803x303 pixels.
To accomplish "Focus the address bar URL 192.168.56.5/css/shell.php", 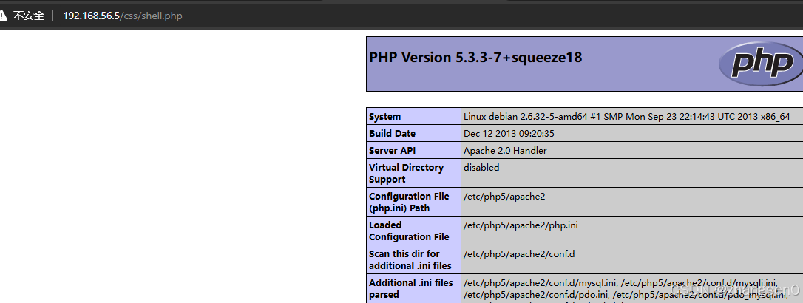I will (123, 16).
